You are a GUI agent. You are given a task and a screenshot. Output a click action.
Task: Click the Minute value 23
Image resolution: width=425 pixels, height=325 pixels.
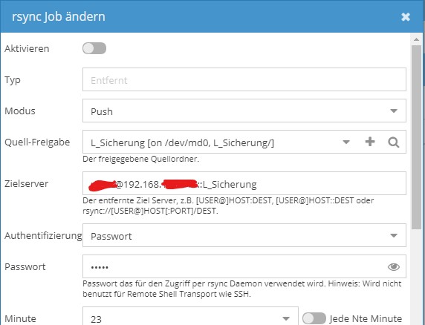point(96,319)
